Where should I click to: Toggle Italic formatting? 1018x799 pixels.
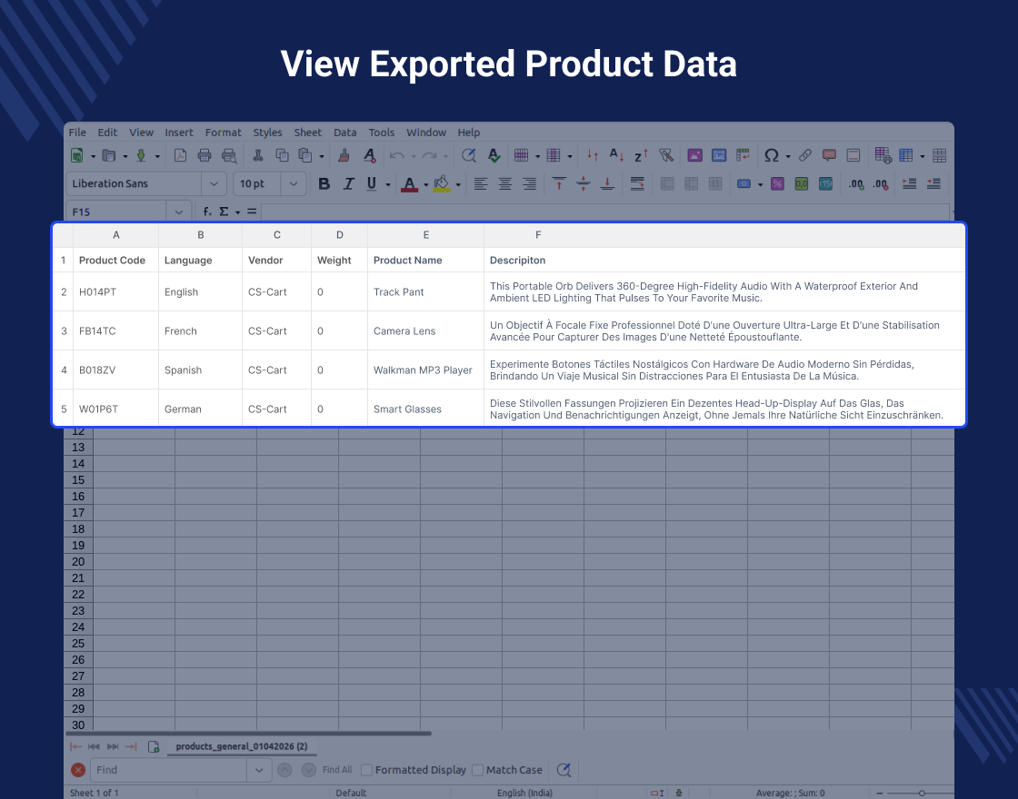pos(348,184)
